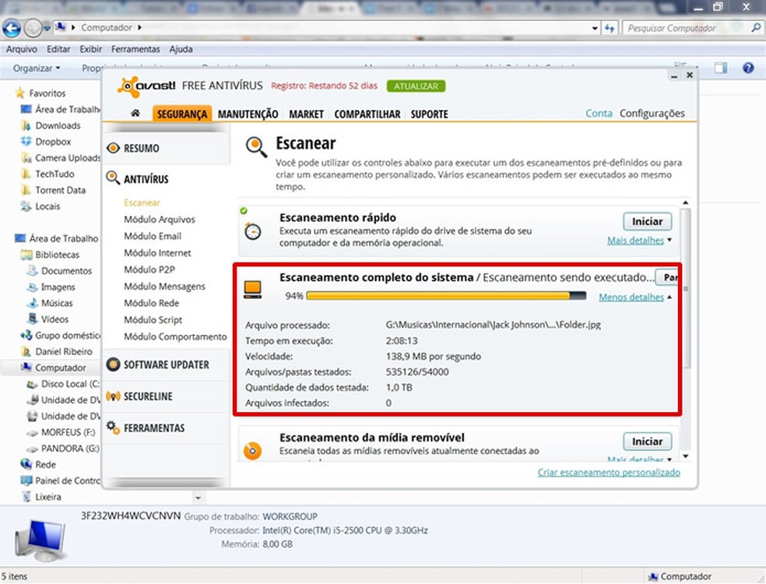Open recent pages dropdown arrow in Explorer
Screen dimensions: 766x584
(x=47, y=28)
